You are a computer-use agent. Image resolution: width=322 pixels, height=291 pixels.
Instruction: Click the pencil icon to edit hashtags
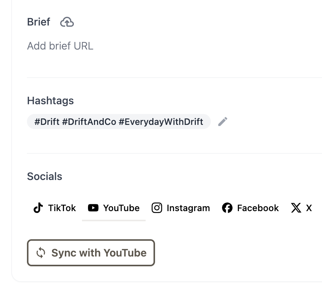[x=223, y=121]
